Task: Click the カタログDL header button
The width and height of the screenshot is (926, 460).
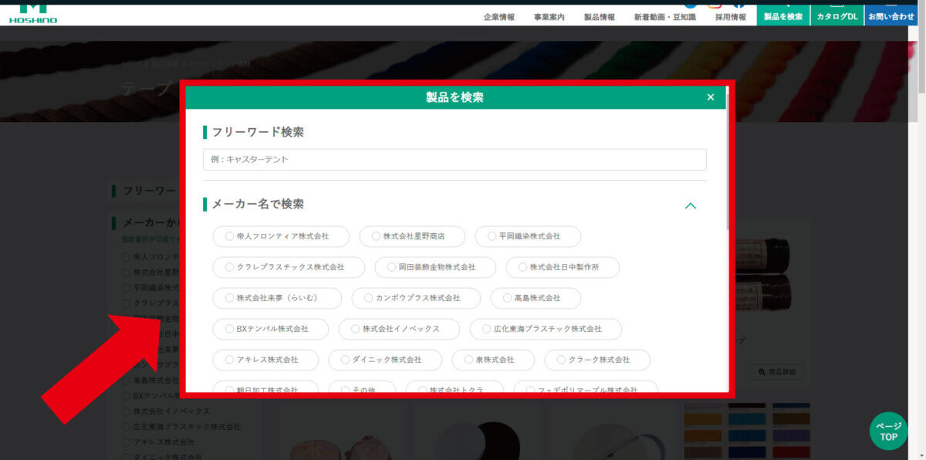Action: (837, 15)
